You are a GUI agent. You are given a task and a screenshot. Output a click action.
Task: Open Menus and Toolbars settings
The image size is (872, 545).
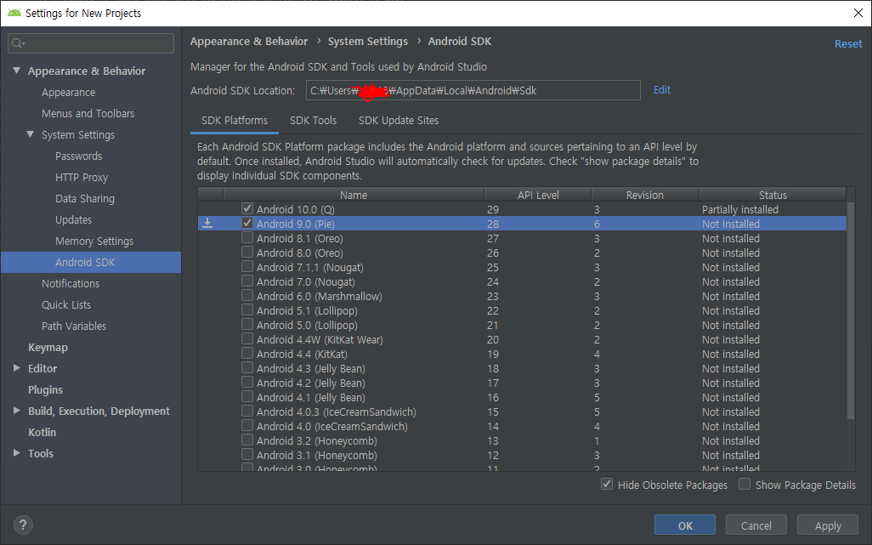tap(88, 113)
